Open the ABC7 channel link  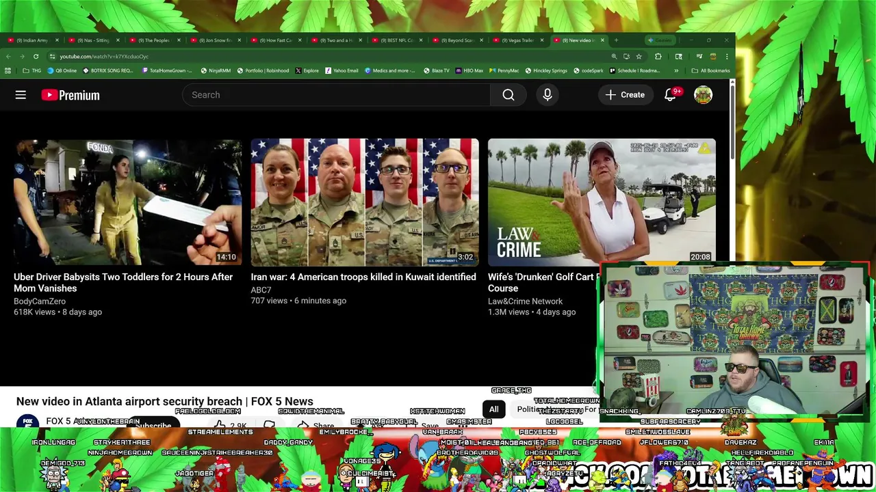[261, 290]
